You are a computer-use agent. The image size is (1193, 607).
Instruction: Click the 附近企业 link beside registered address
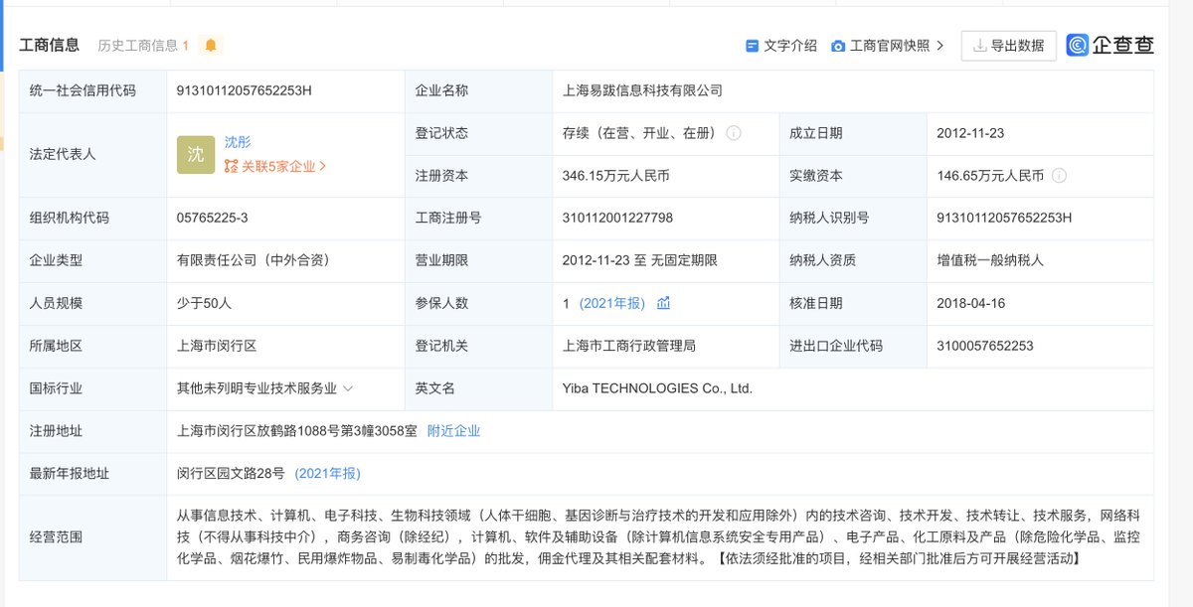(x=456, y=431)
